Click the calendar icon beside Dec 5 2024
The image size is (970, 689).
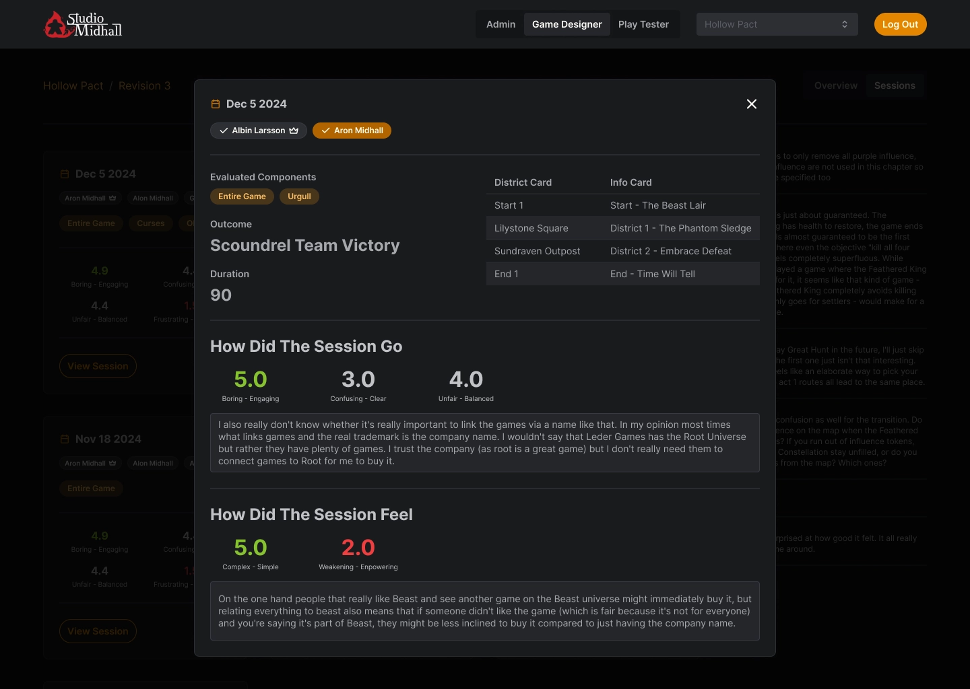pos(216,104)
